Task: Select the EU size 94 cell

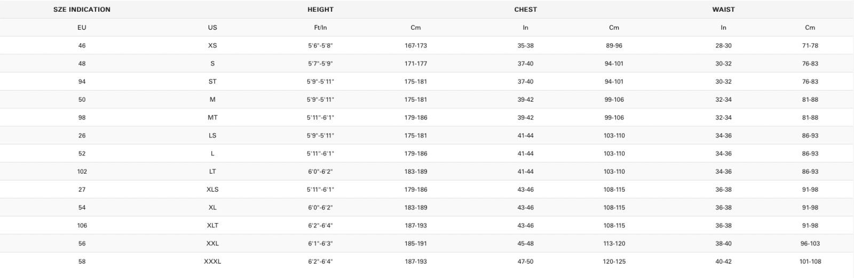Action: [x=82, y=81]
